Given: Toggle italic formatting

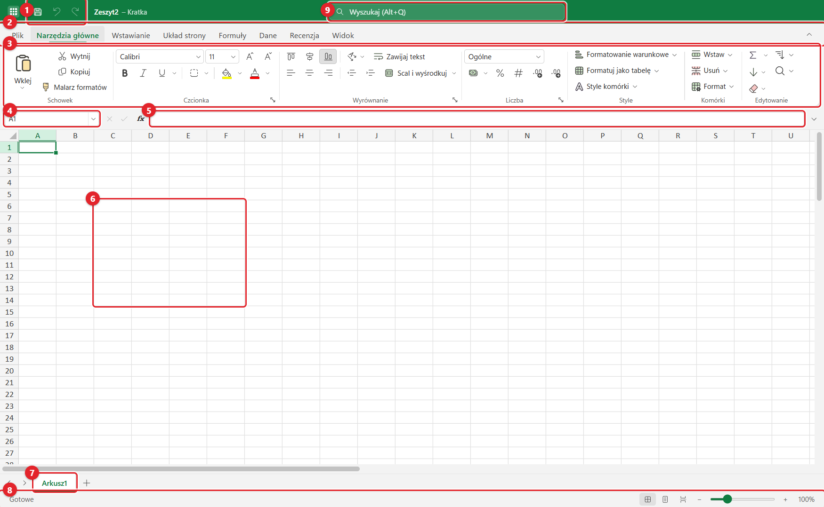Looking at the screenshot, I should click(x=143, y=73).
